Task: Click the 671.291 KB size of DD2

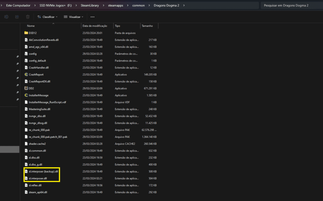Action: [150, 88]
